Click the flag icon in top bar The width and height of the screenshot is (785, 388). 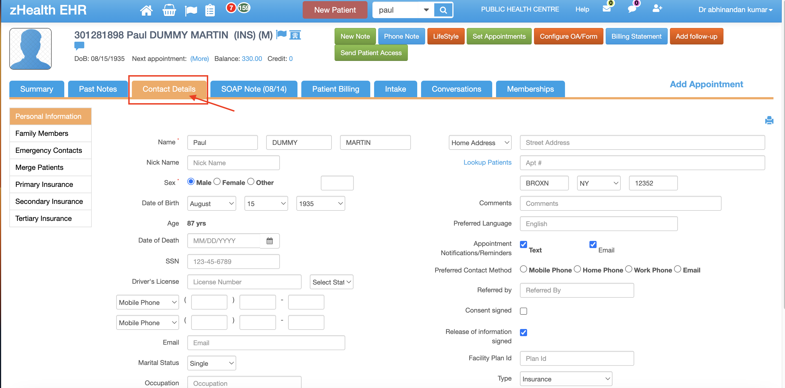click(191, 10)
